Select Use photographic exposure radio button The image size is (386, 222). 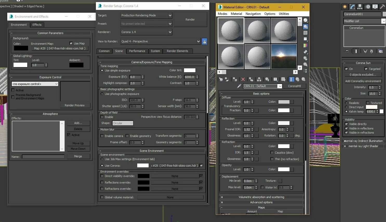[x=102, y=94]
